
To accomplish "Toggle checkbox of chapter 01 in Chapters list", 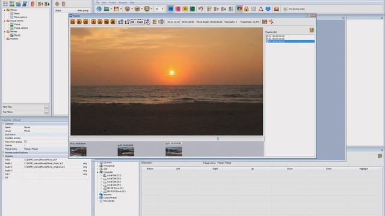I will [266, 36].
